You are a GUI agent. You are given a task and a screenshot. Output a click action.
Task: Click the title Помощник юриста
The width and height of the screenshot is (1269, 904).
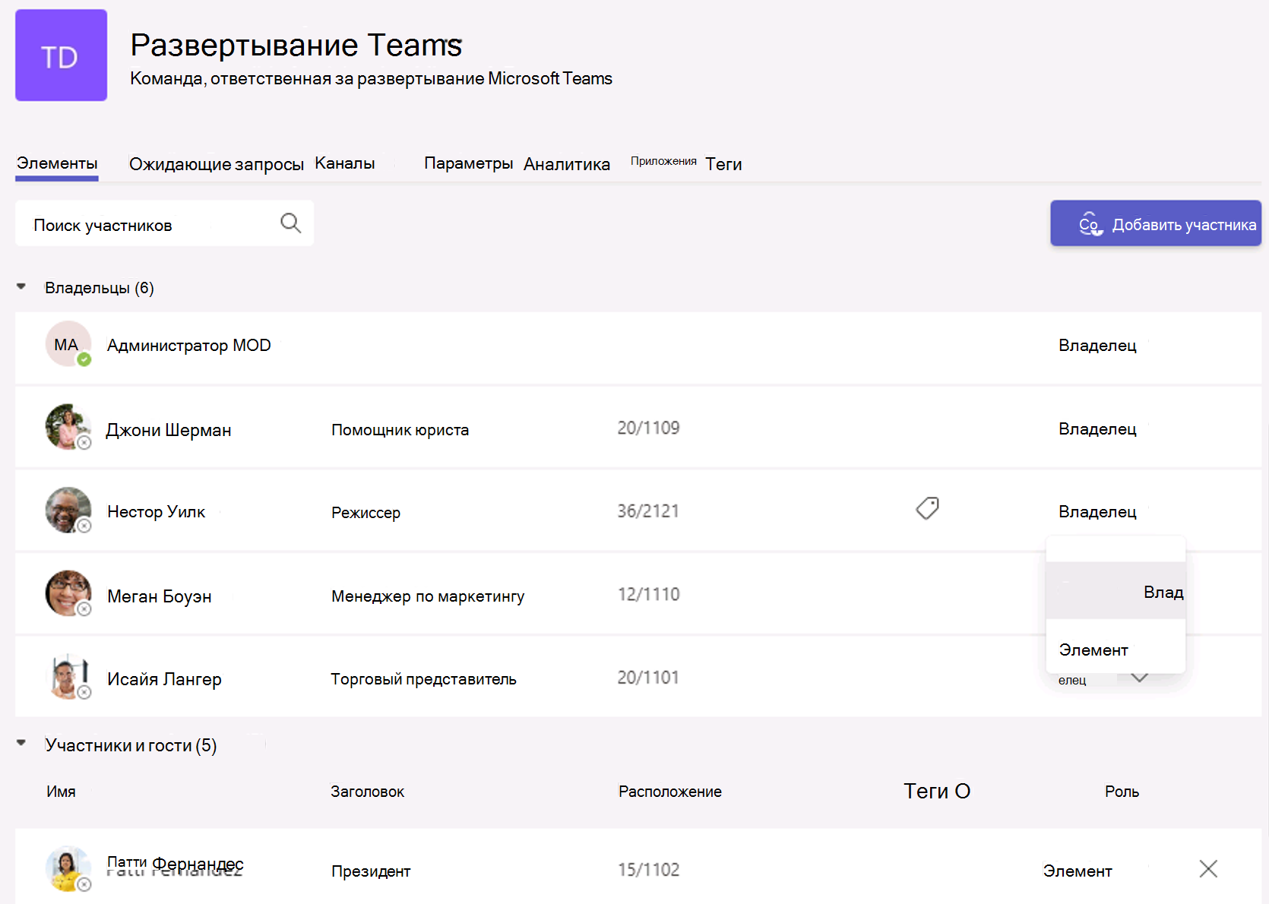[400, 430]
